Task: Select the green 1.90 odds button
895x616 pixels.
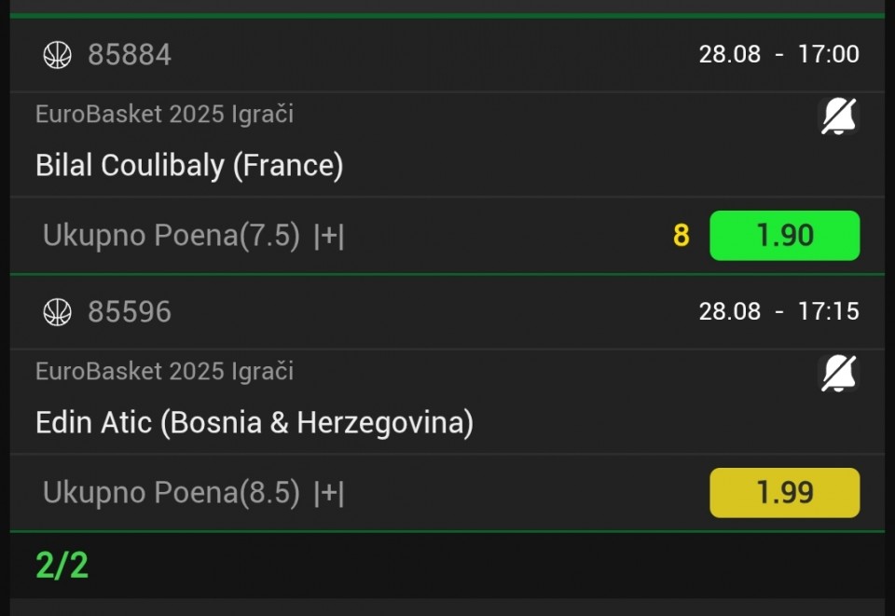Action: (784, 236)
